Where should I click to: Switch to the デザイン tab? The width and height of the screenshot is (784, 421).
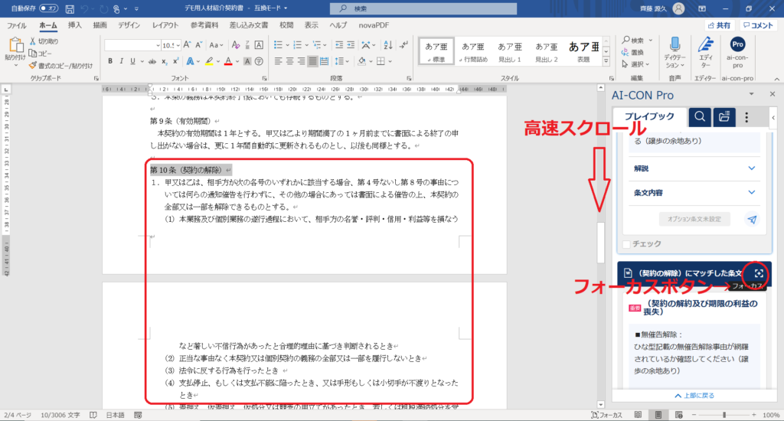[x=129, y=25]
